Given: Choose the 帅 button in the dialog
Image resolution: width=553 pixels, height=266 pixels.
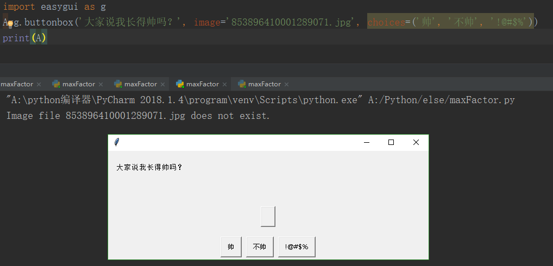Looking at the screenshot, I should 231,247.
